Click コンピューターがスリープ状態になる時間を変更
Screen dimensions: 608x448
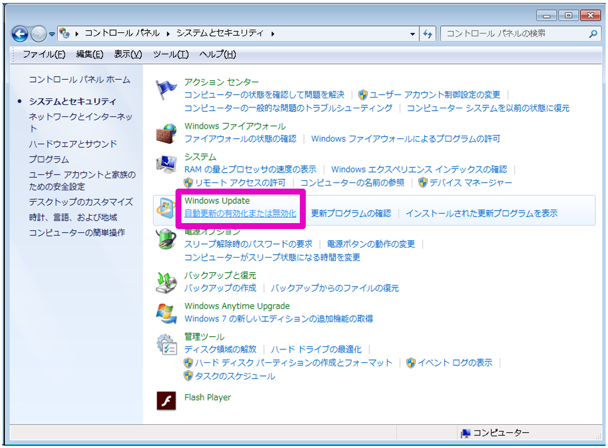[272, 257]
